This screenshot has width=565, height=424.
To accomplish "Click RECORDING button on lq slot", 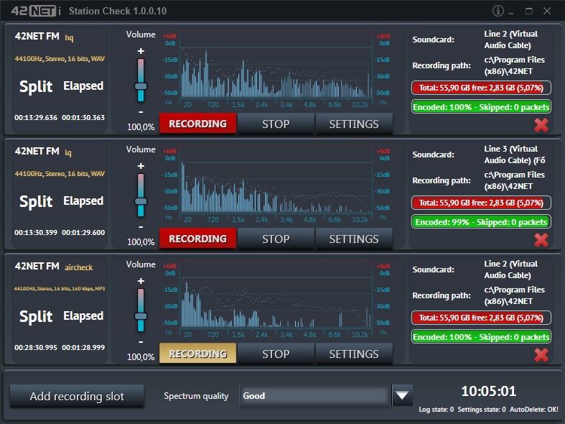I will (x=198, y=239).
